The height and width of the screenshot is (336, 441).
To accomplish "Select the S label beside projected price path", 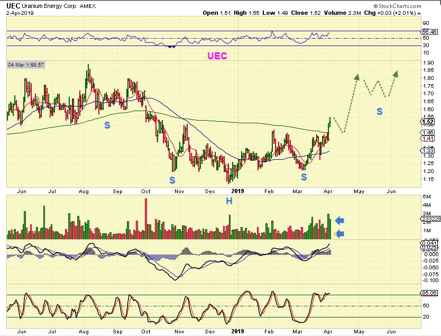I will tap(379, 111).
